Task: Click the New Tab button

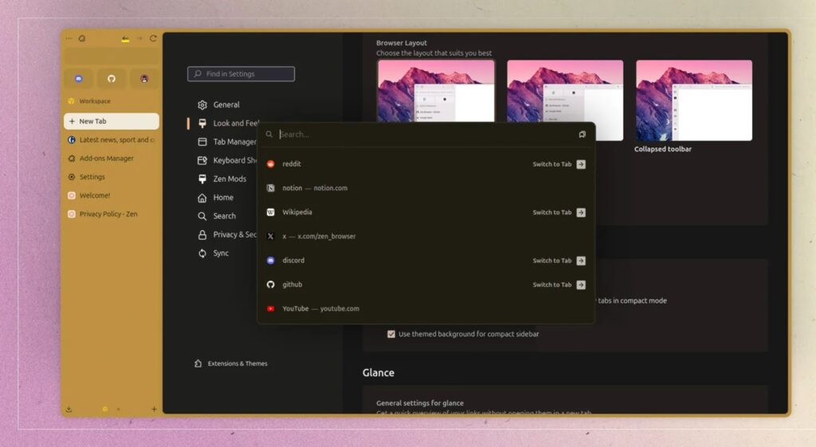Action: click(111, 122)
